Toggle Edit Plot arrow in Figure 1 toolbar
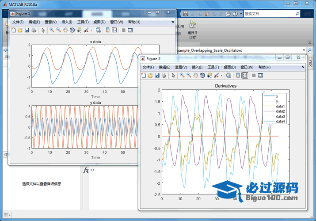 43,30
